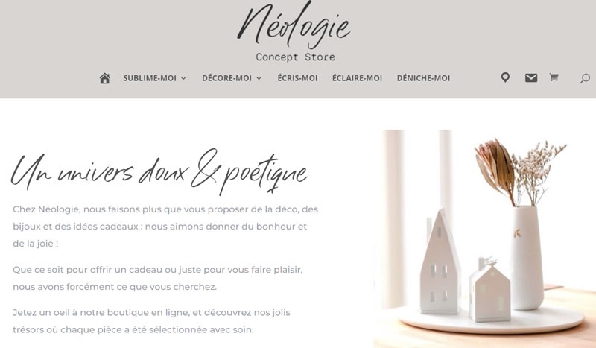
Task: View the shopping cart icon
Action: pos(554,77)
